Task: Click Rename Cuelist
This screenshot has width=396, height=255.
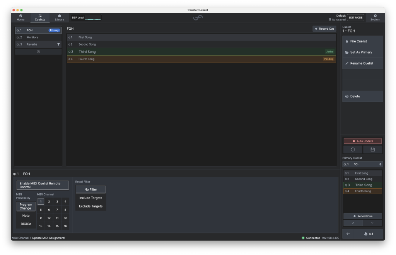Action: [x=362, y=64]
